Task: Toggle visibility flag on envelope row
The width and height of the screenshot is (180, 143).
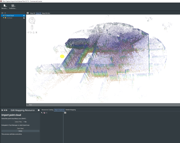Action: (x=24, y=18)
